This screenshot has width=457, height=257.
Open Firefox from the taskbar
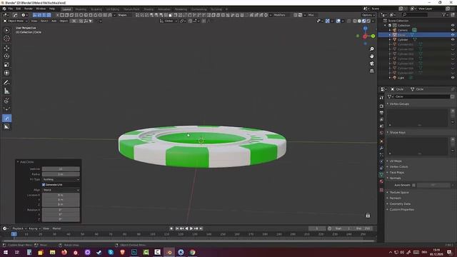click(x=64, y=252)
